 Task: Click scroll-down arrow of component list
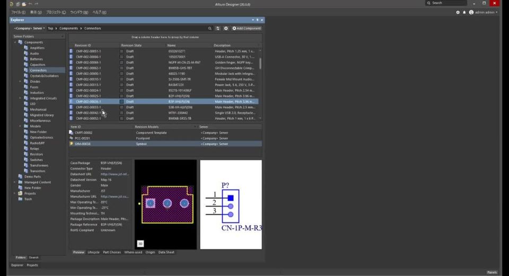[x=260, y=118]
